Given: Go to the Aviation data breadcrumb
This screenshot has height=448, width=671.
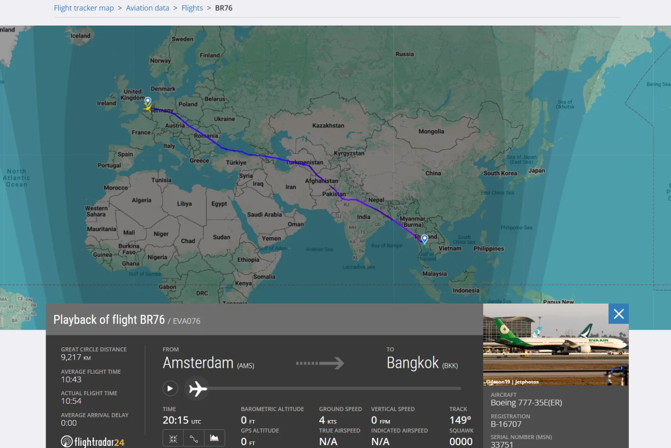Looking at the screenshot, I should click(147, 8).
